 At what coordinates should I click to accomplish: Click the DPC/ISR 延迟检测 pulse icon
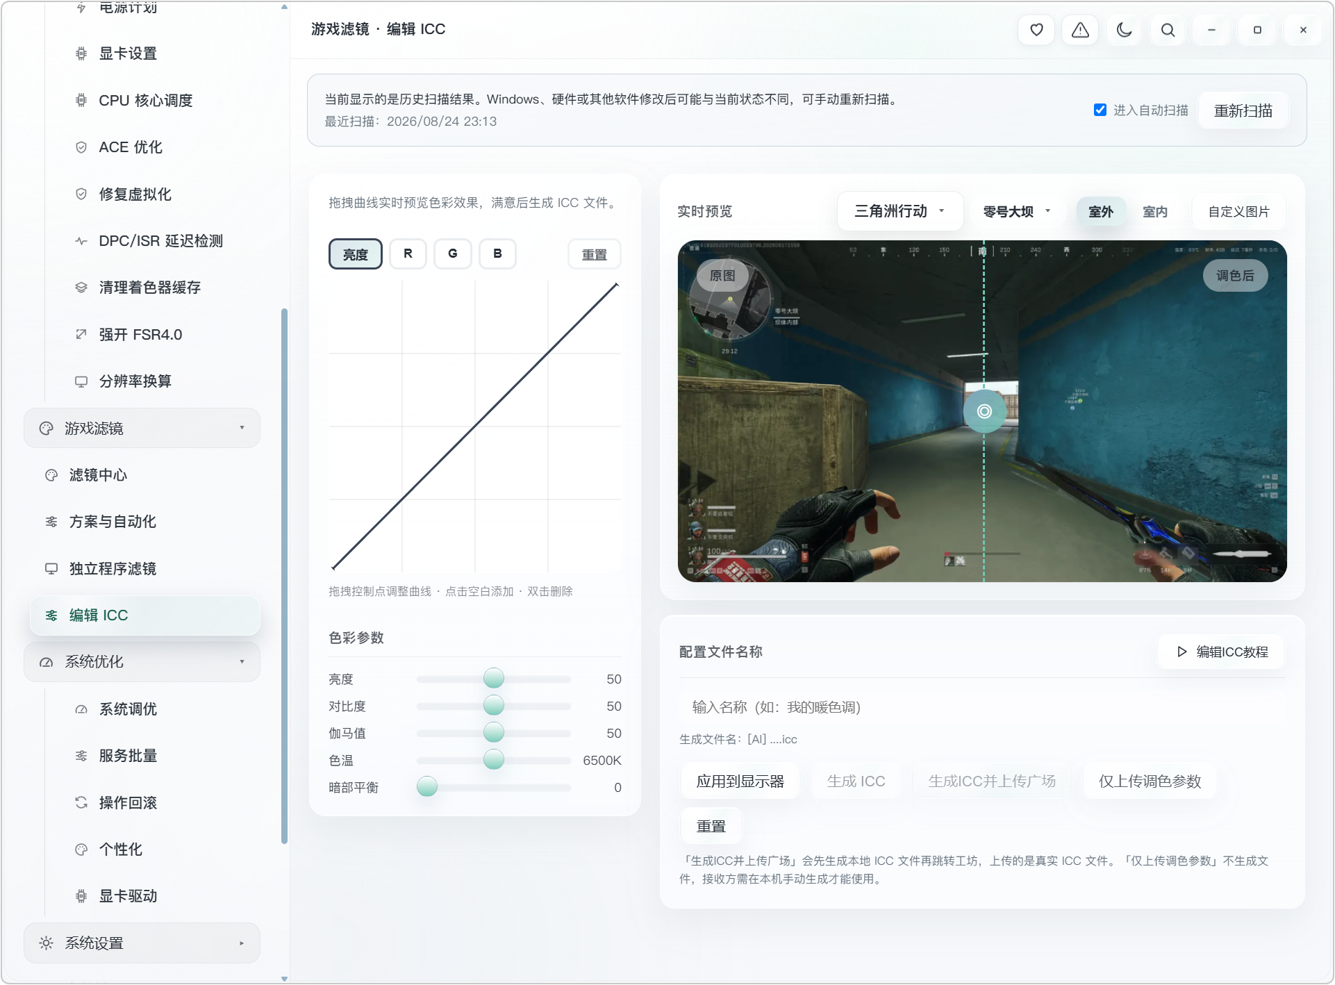point(81,241)
